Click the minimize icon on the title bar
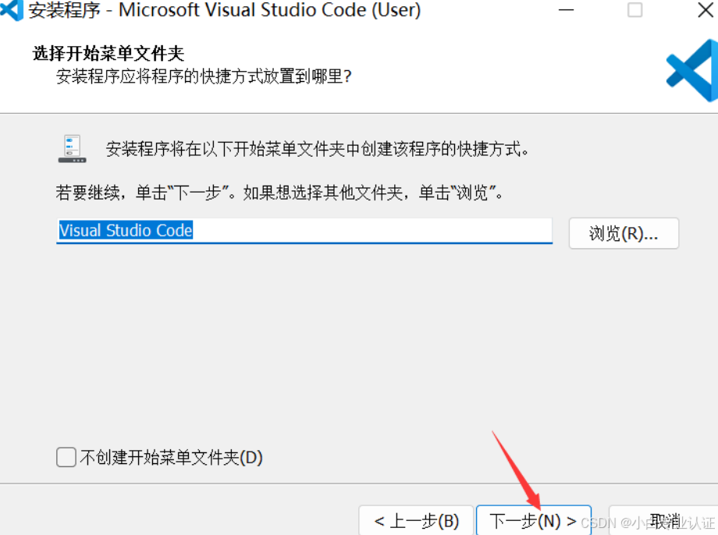Screen dimensions: 718x535 pyautogui.click(x=567, y=10)
